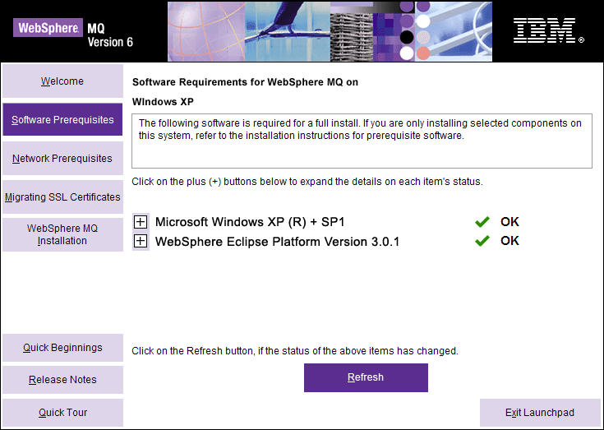
Task: Go to Network Prerequisites
Action: click(62, 158)
